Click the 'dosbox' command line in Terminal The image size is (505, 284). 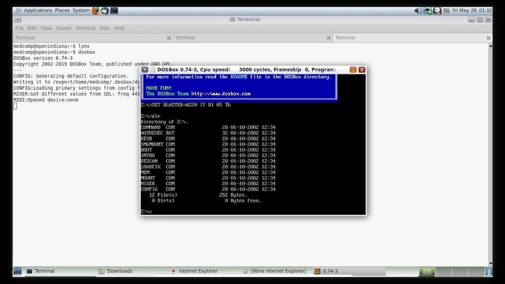54,52
